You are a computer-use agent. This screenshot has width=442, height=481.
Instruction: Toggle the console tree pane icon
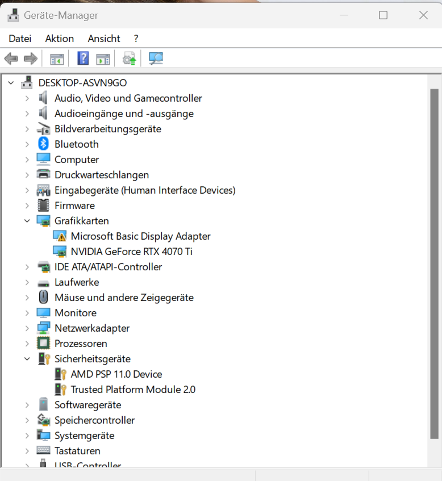pos(57,59)
